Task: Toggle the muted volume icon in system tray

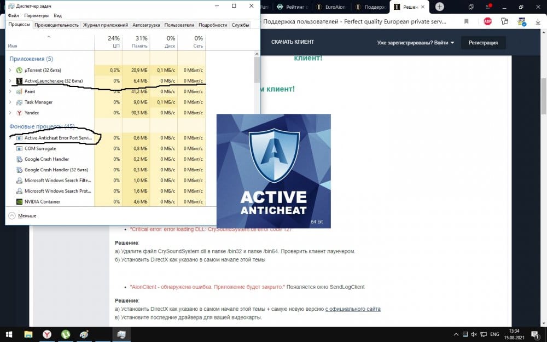Action: click(x=474, y=334)
